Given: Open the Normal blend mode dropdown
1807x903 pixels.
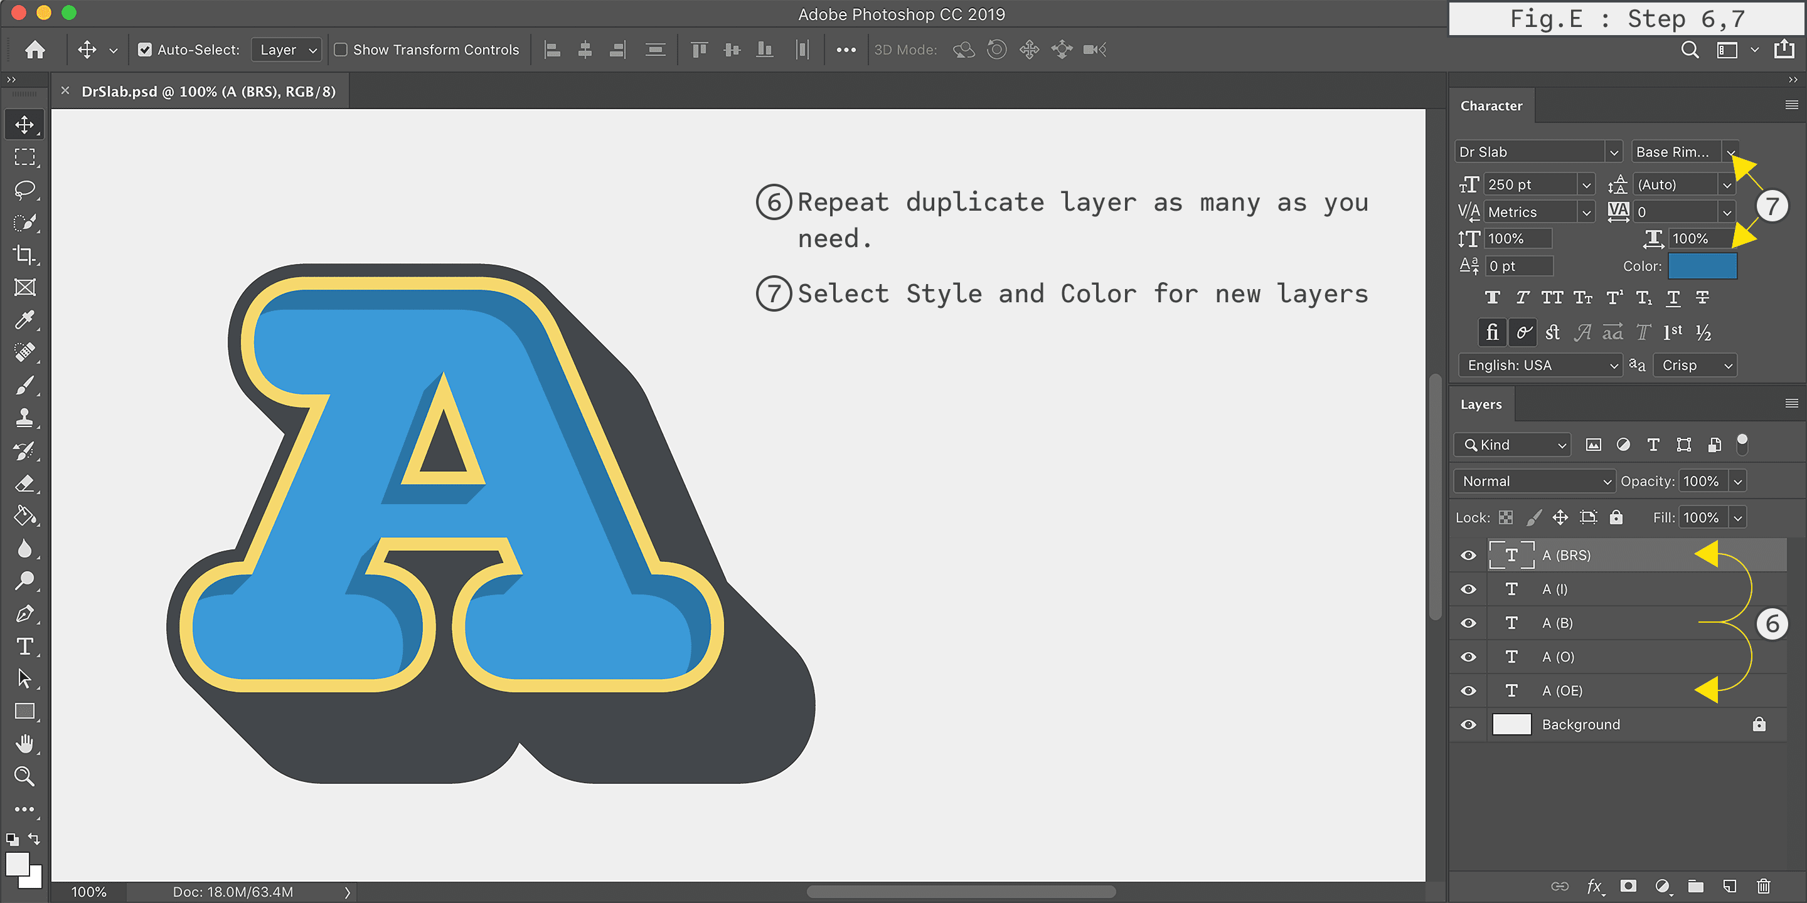Looking at the screenshot, I should point(1535,481).
